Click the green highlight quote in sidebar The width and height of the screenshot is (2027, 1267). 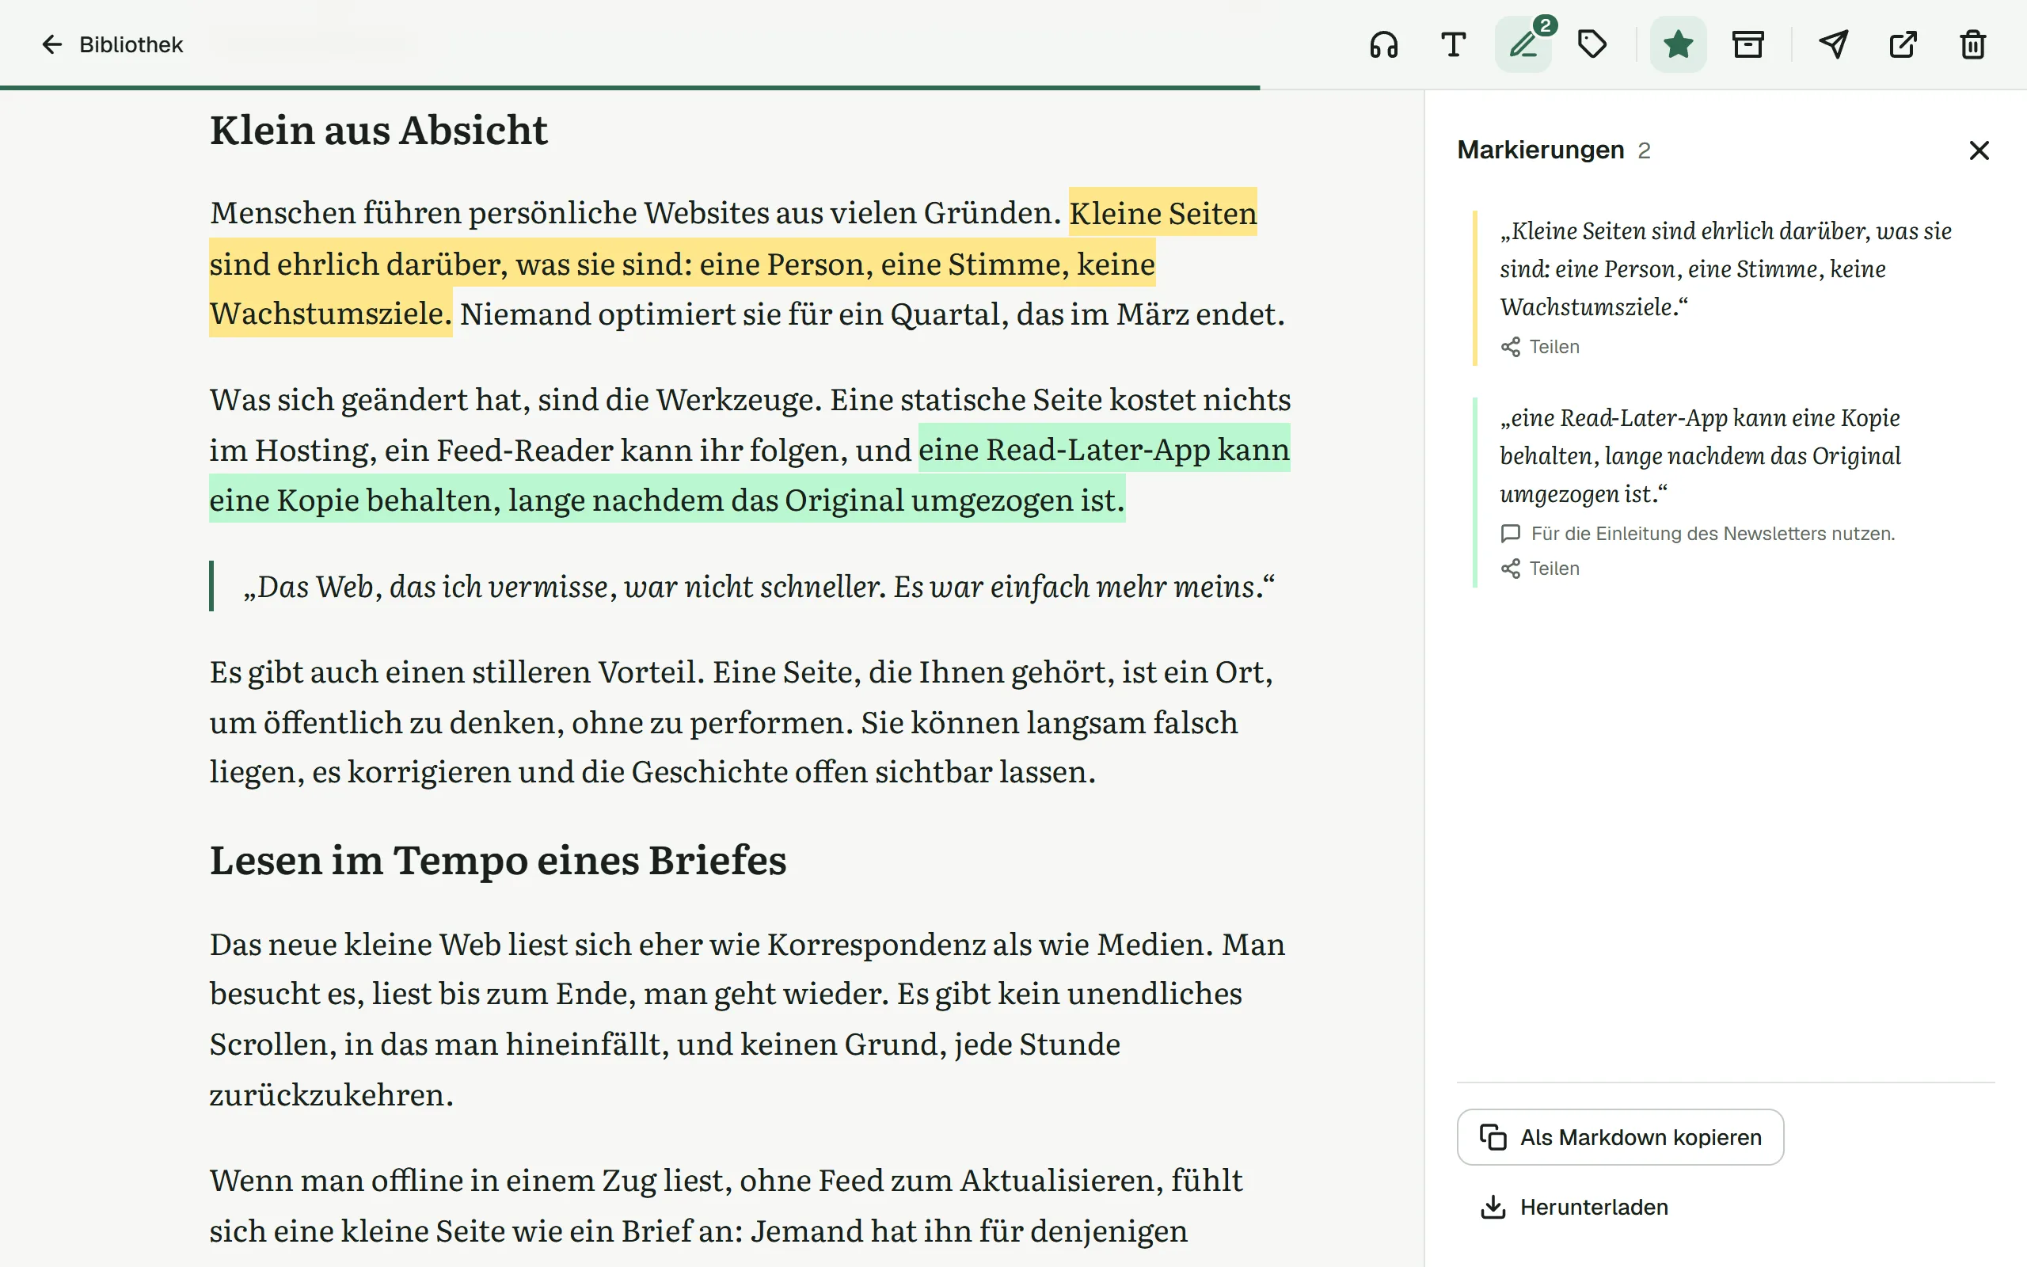point(1700,456)
